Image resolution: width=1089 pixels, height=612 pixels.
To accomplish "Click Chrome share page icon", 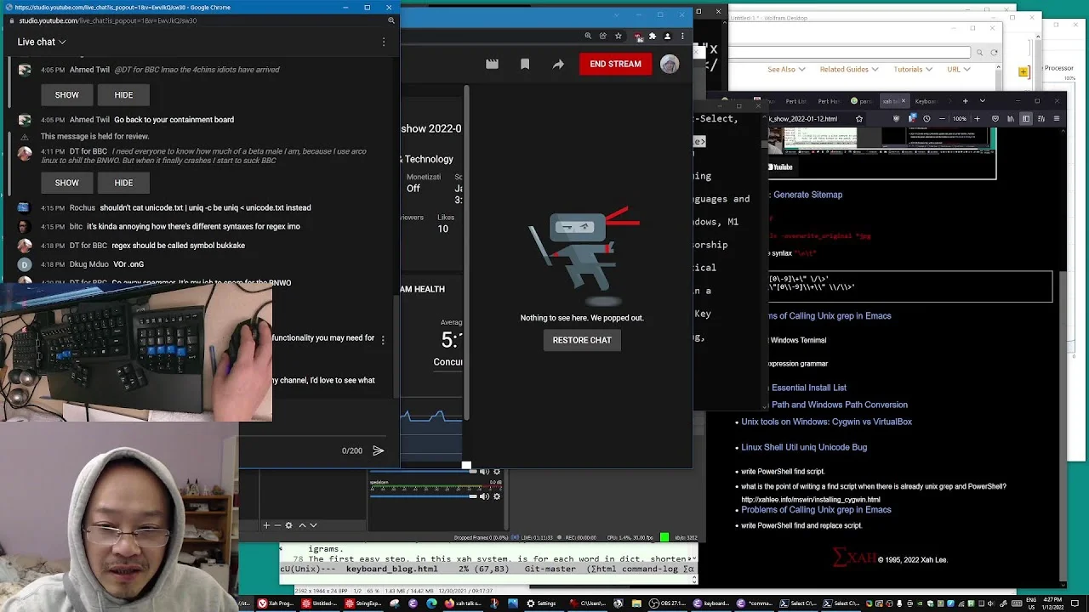I will click(x=603, y=36).
